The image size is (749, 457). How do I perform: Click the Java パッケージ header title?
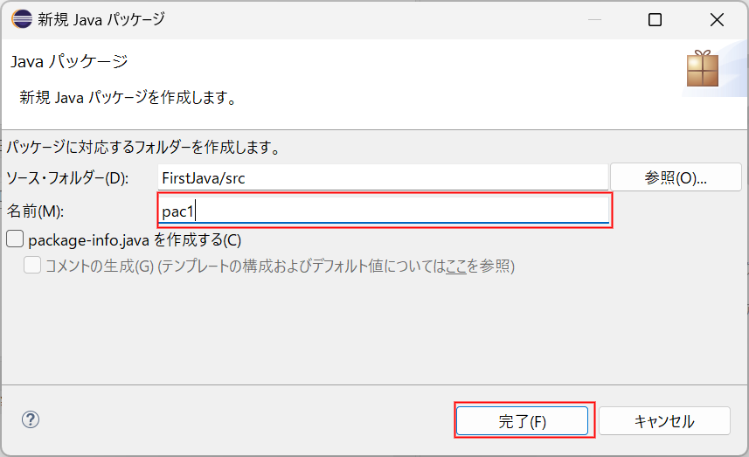pos(69,61)
